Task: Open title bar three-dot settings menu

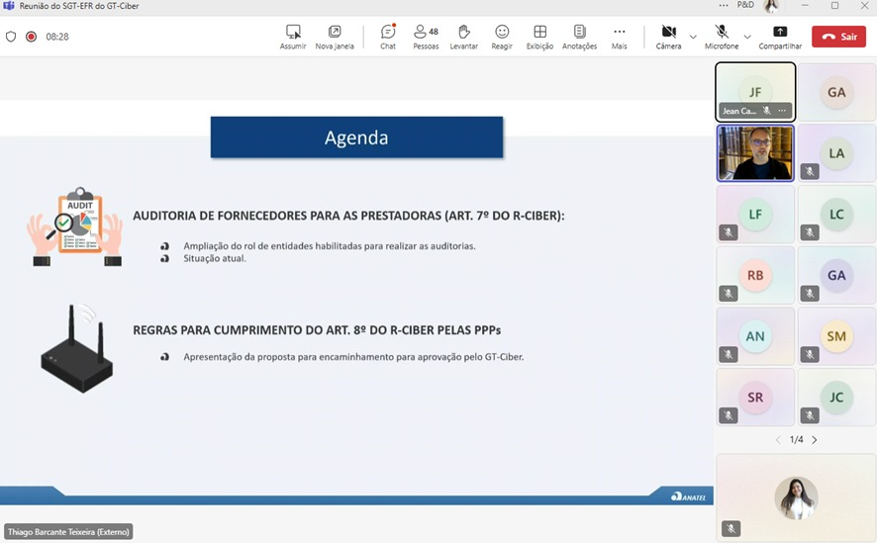Action: tap(724, 5)
